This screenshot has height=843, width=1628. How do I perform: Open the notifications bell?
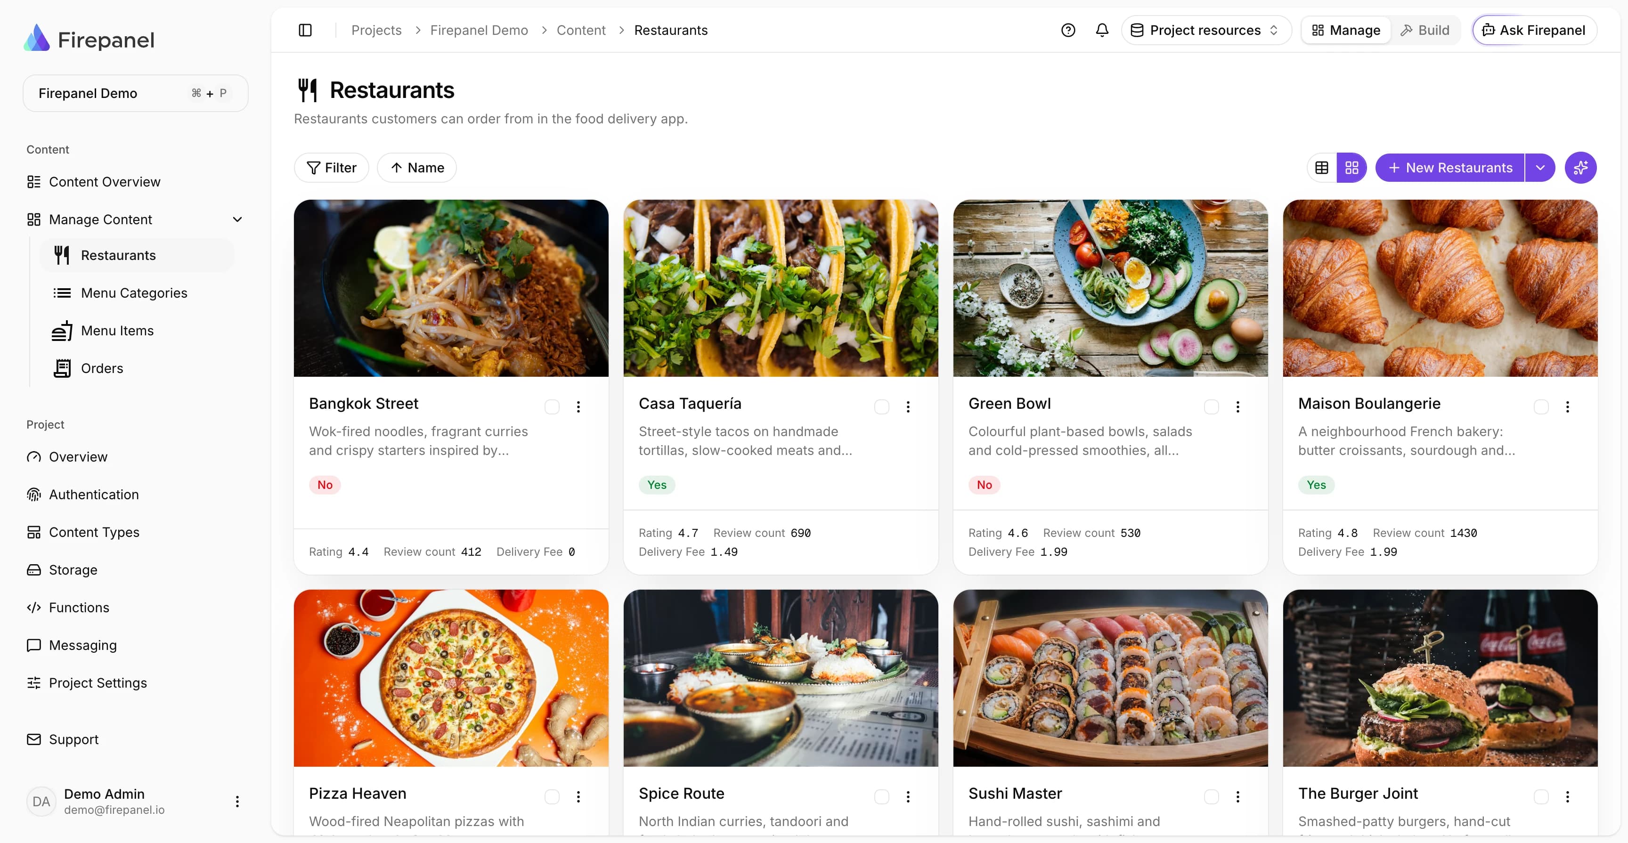(x=1102, y=30)
